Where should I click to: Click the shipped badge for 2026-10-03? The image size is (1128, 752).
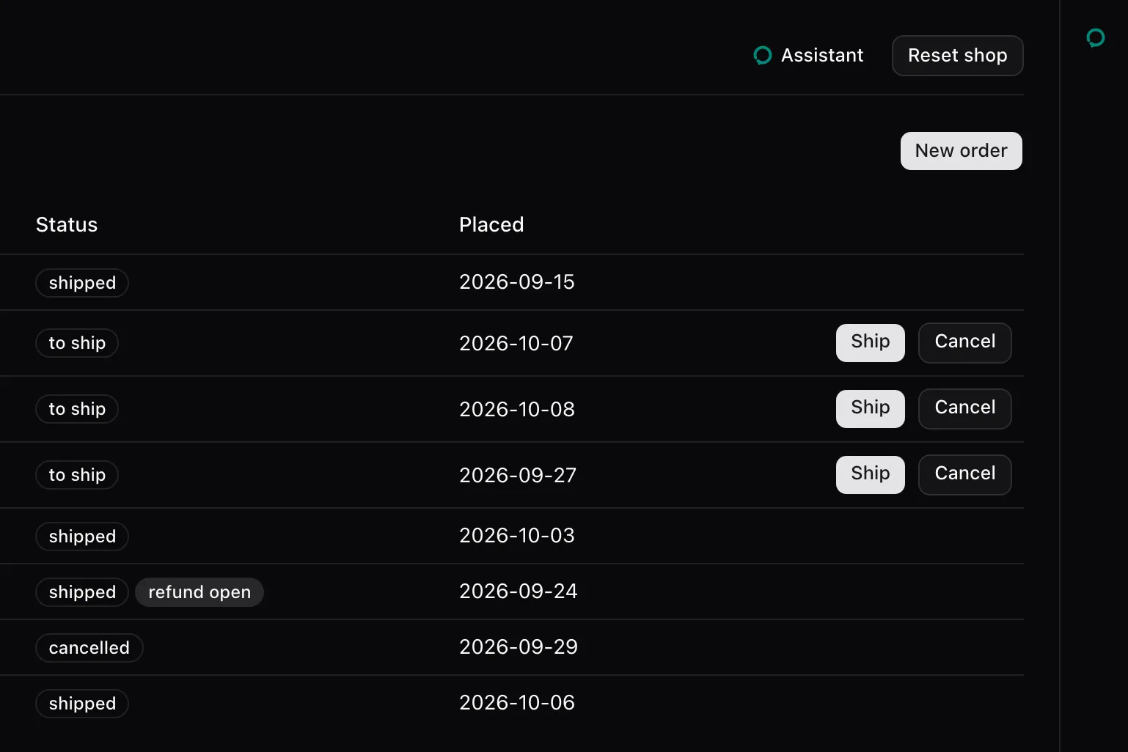click(82, 537)
